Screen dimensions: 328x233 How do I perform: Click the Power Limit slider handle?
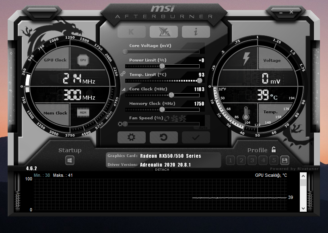click(162, 66)
